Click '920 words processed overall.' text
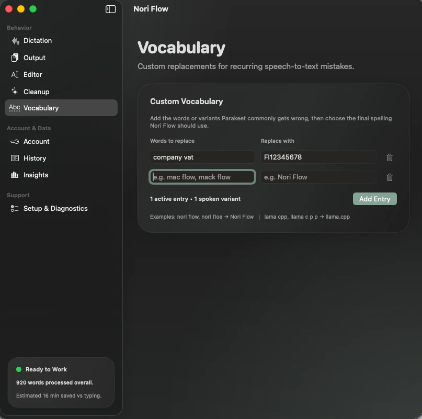 54,382
